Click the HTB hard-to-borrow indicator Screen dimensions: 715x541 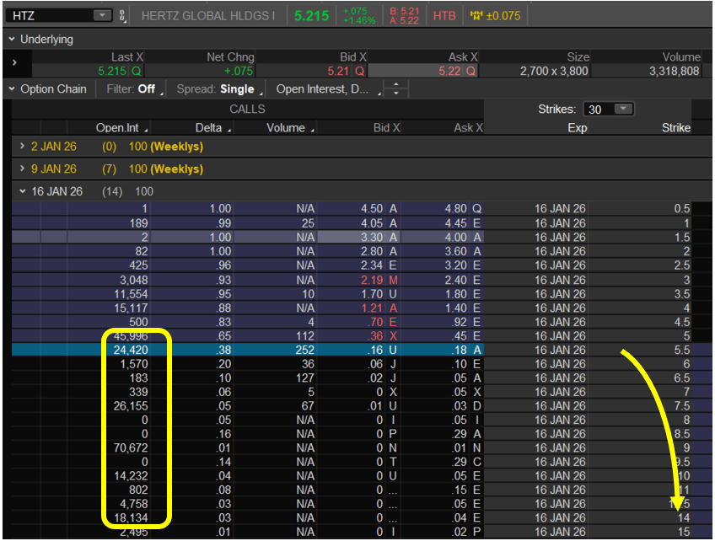[x=444, y=16]
